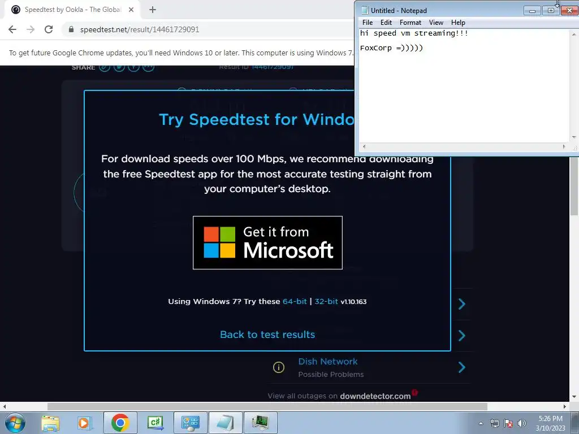This screenshot has height=434, width=579.
Task: Click the Dish Network info icon
Action: click(279, 367)
